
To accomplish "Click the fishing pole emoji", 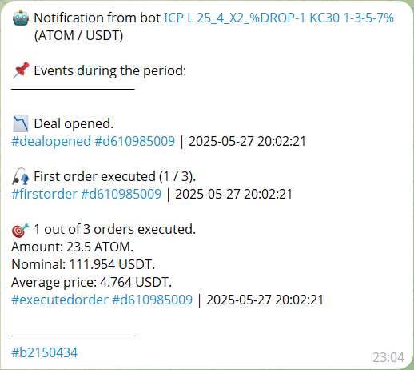I will click(x=21, y=176).
